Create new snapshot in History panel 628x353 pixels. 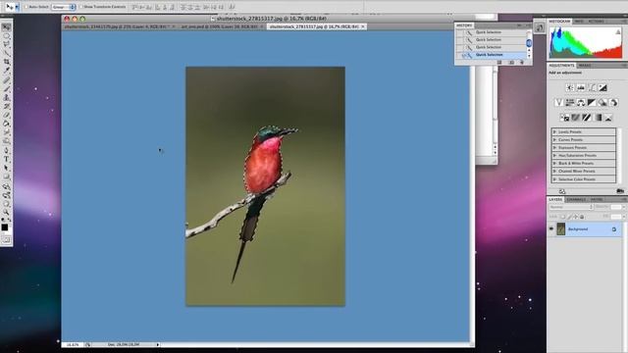pos(511,63)
